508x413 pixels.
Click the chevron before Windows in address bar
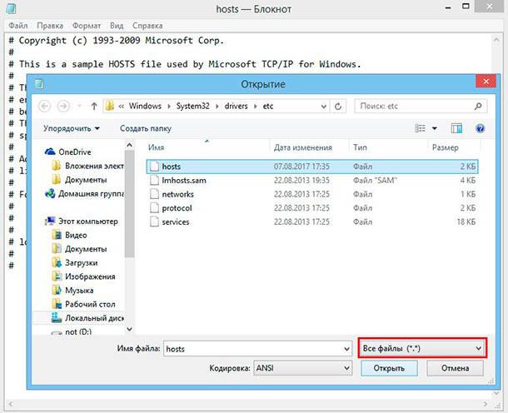tap(121, 107)
